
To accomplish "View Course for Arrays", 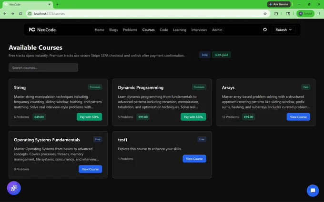I will (298, 117).
